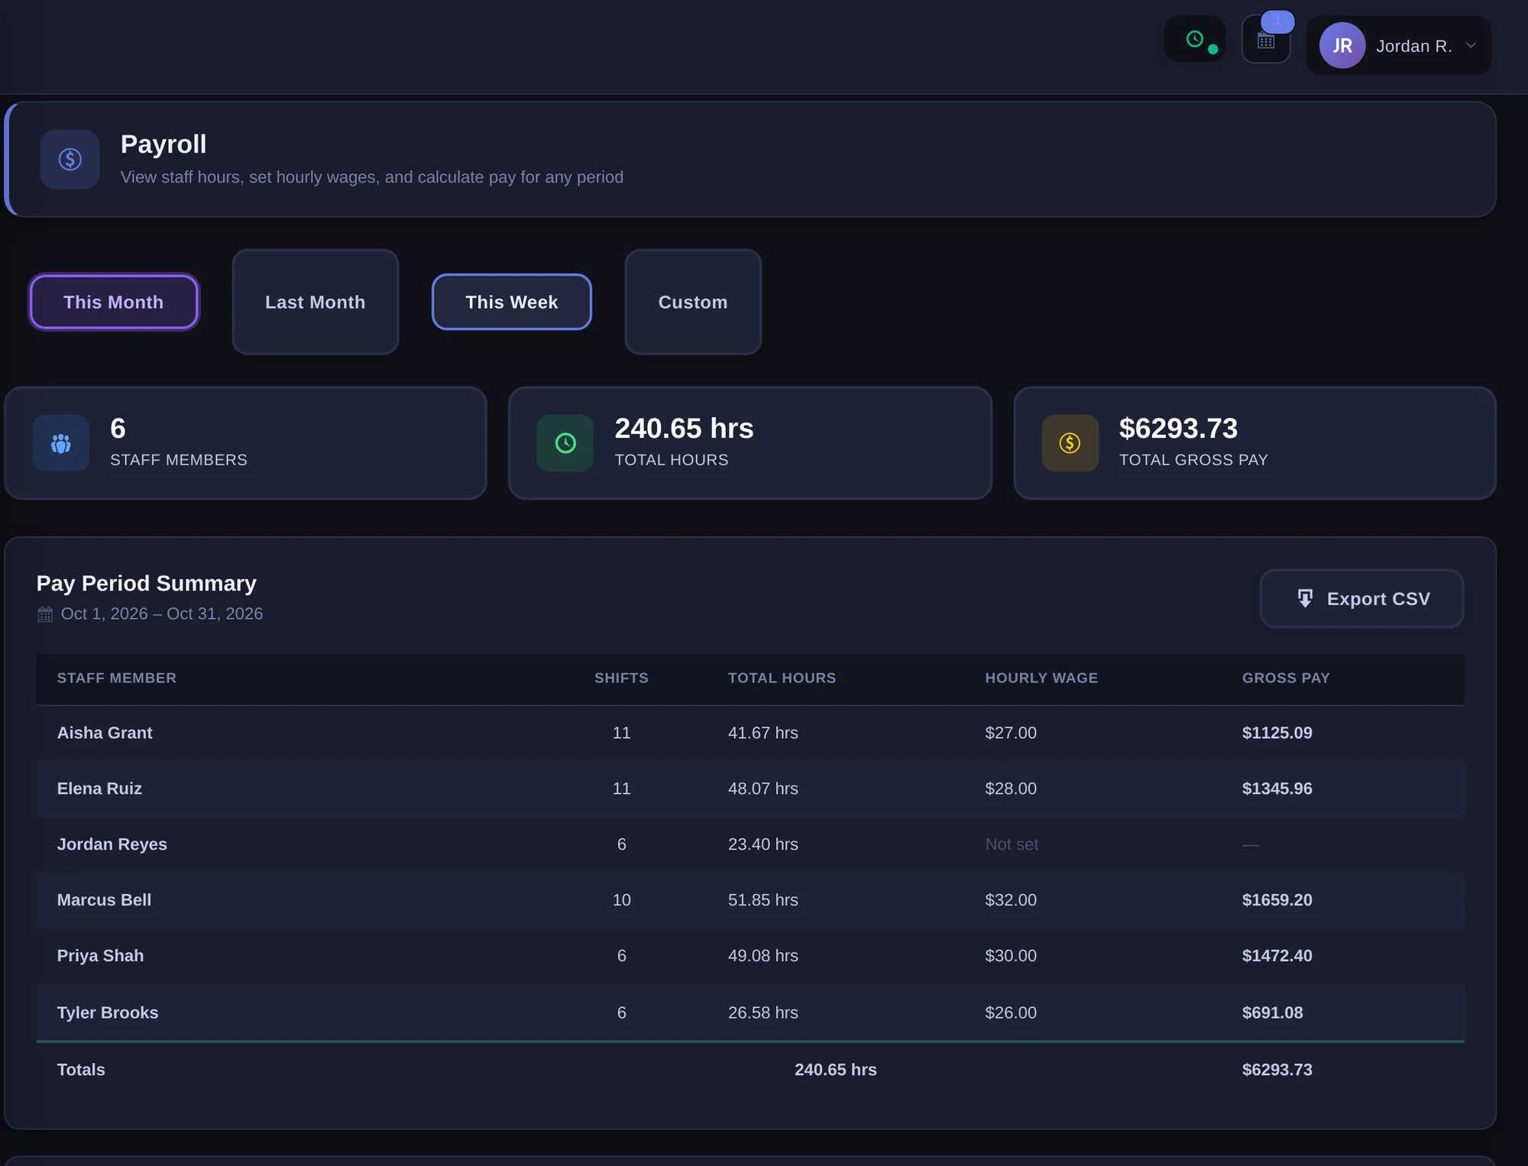Click the clock status icon in header
This screenshot has height=1166, width=1528.
point(1194,39)
